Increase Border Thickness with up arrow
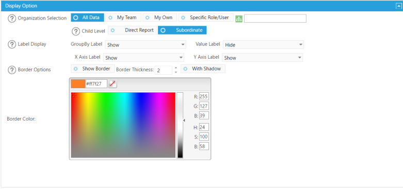 (x=176, y=68)
